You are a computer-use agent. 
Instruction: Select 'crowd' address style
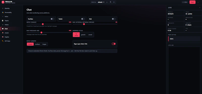coord(90,35)
